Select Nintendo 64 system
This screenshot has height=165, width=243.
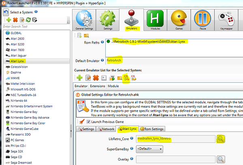[x=36, y=100]
